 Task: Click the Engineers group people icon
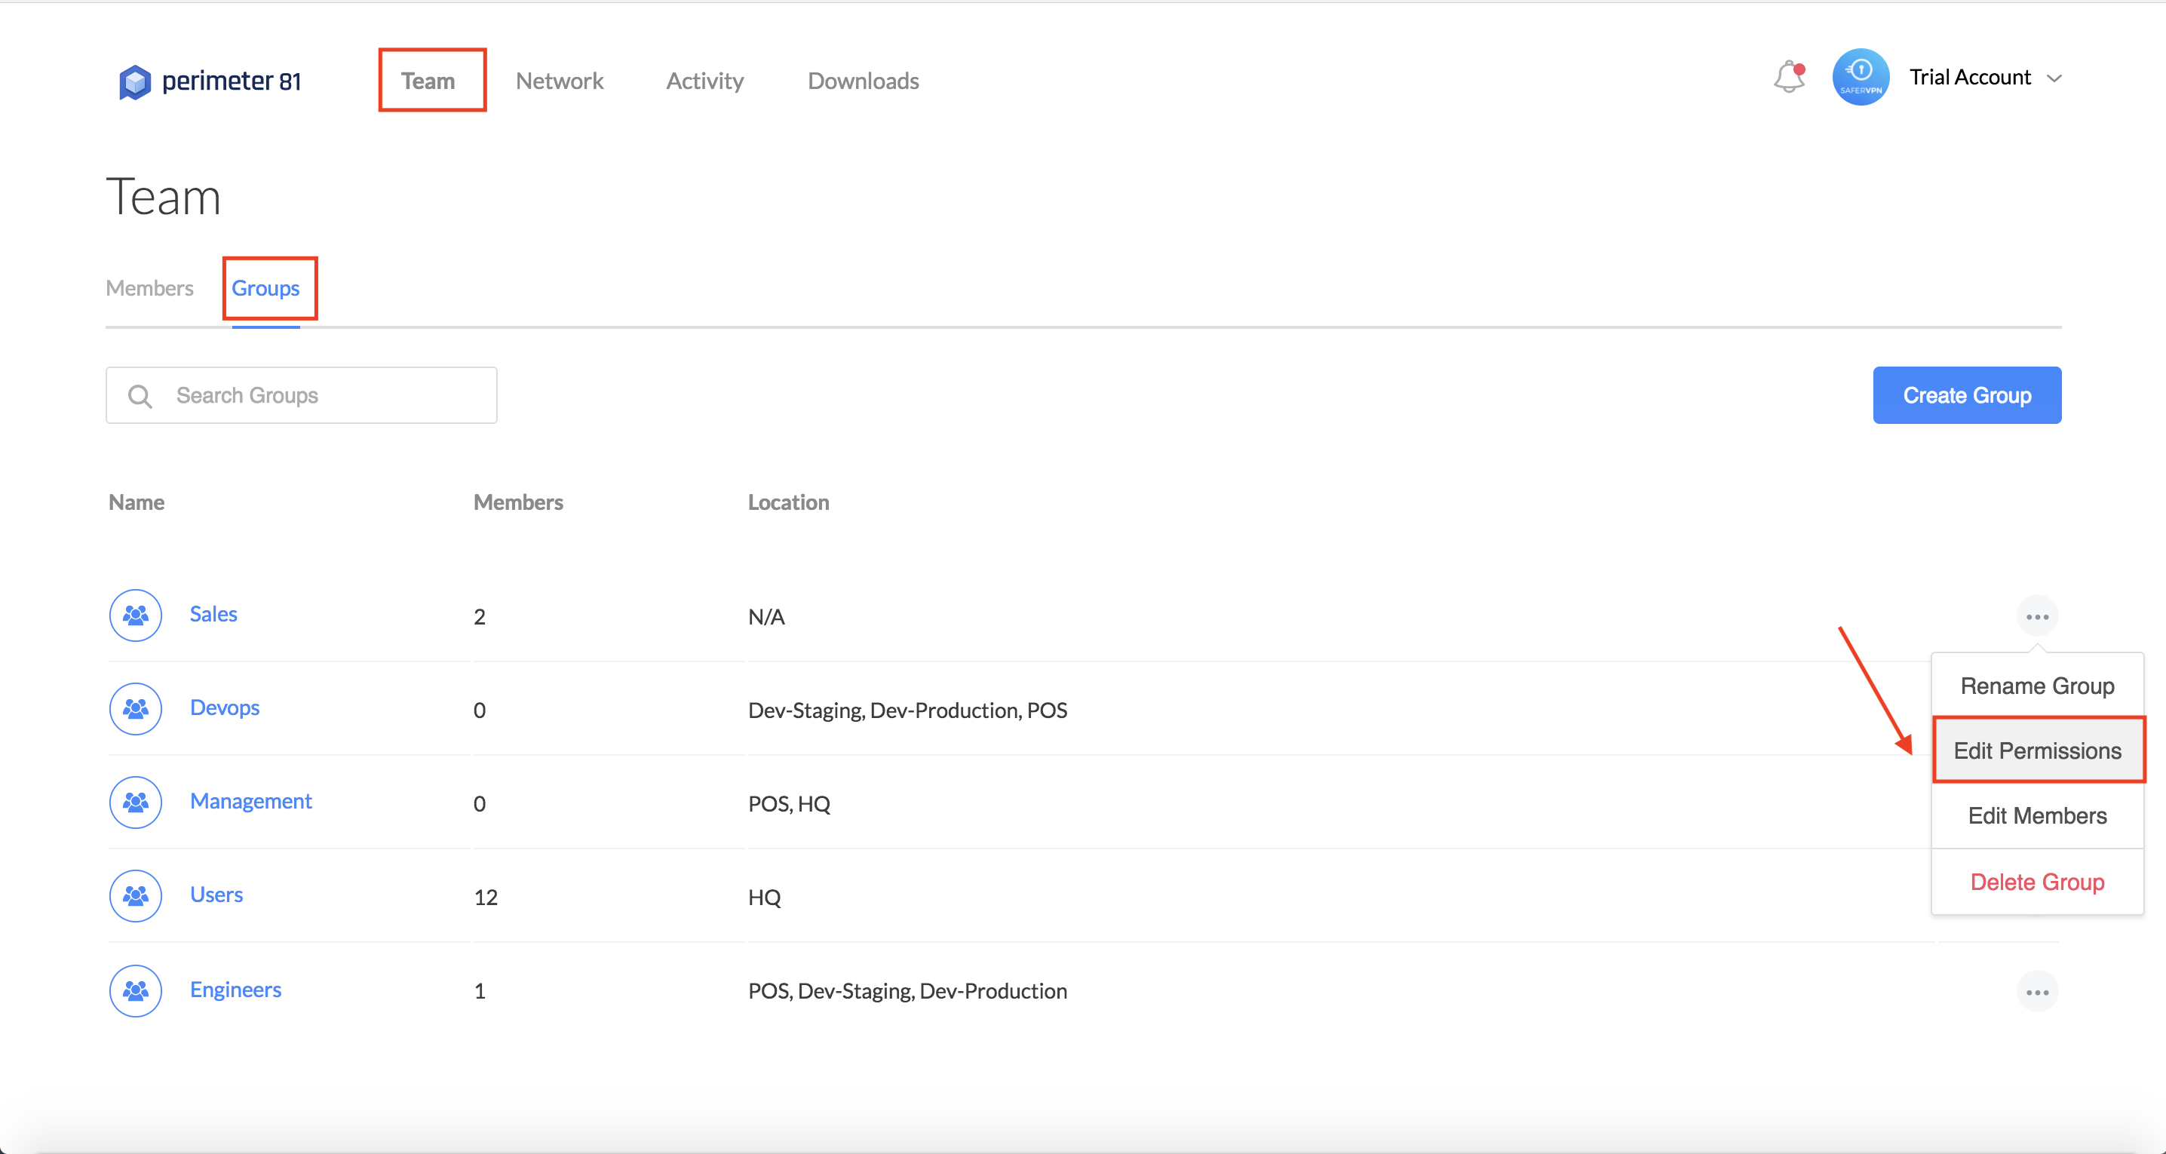(x=136, y=991)
